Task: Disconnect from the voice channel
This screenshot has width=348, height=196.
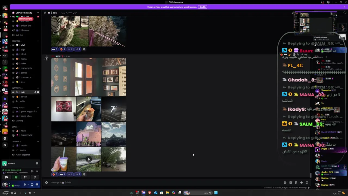Action: click(x=37, y=171)
